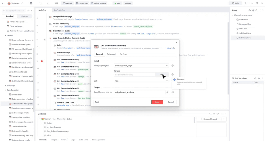
Task: Start Debug mode
Action: [128, 3]
